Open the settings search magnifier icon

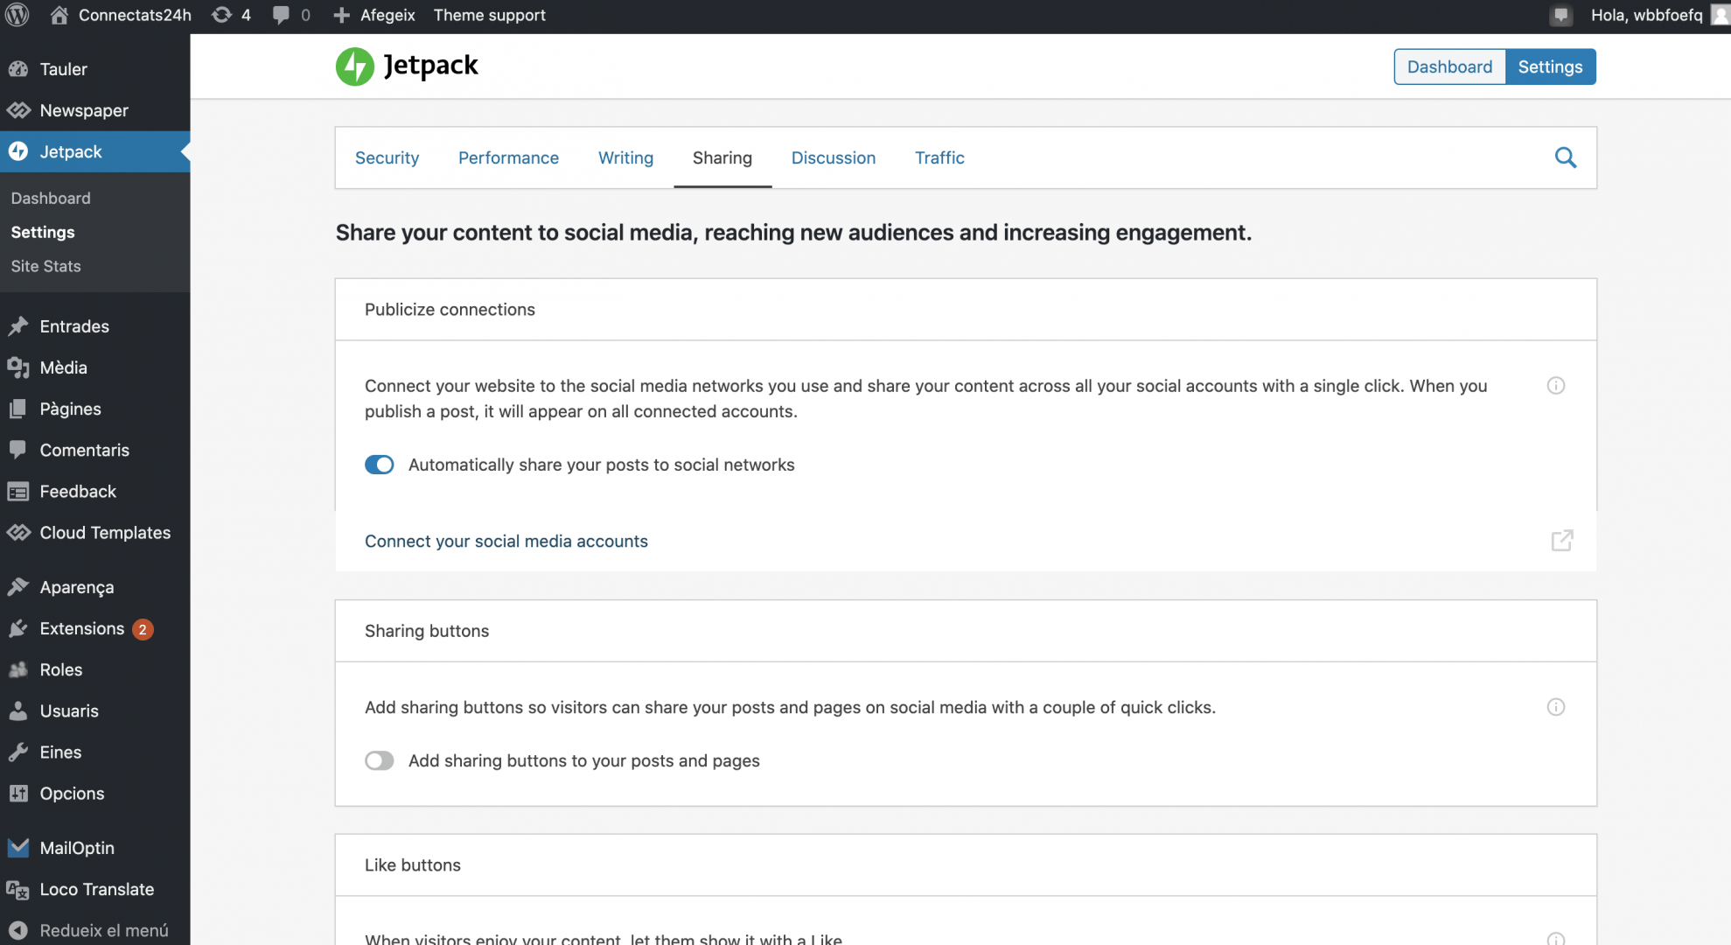[x=1566, y=157]
